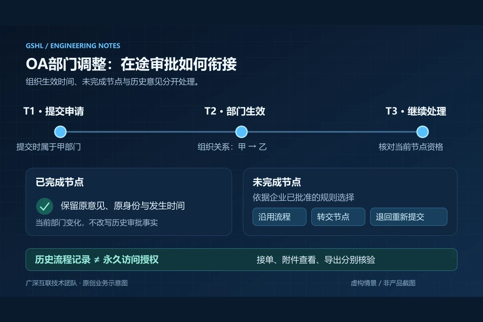
Task: Click the footer 虚构情景 / 非产品截图
Action: (x=383, y=283)
